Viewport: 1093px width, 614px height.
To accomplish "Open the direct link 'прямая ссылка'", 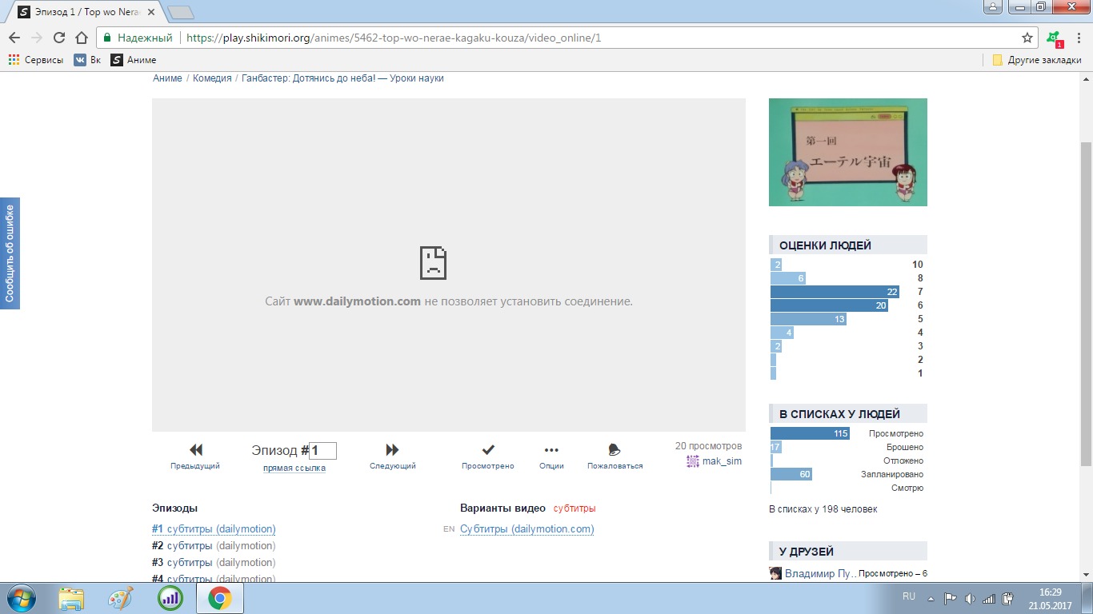I will pyautogui.click(x=294, y=468).
